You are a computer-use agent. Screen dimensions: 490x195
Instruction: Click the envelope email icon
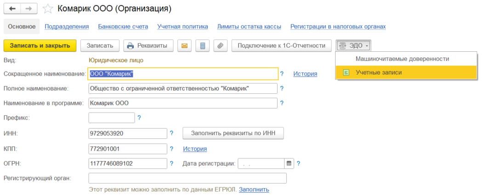(x=184, y=46)
